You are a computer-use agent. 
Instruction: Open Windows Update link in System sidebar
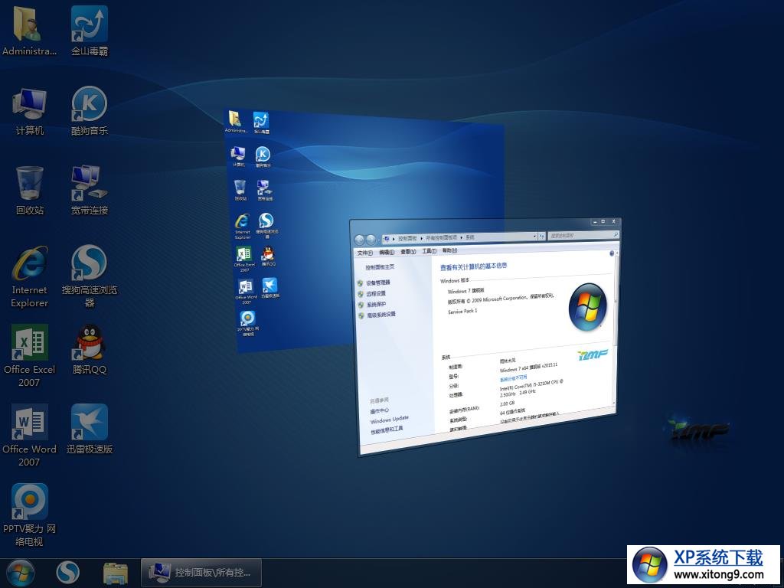pos(390,420)
